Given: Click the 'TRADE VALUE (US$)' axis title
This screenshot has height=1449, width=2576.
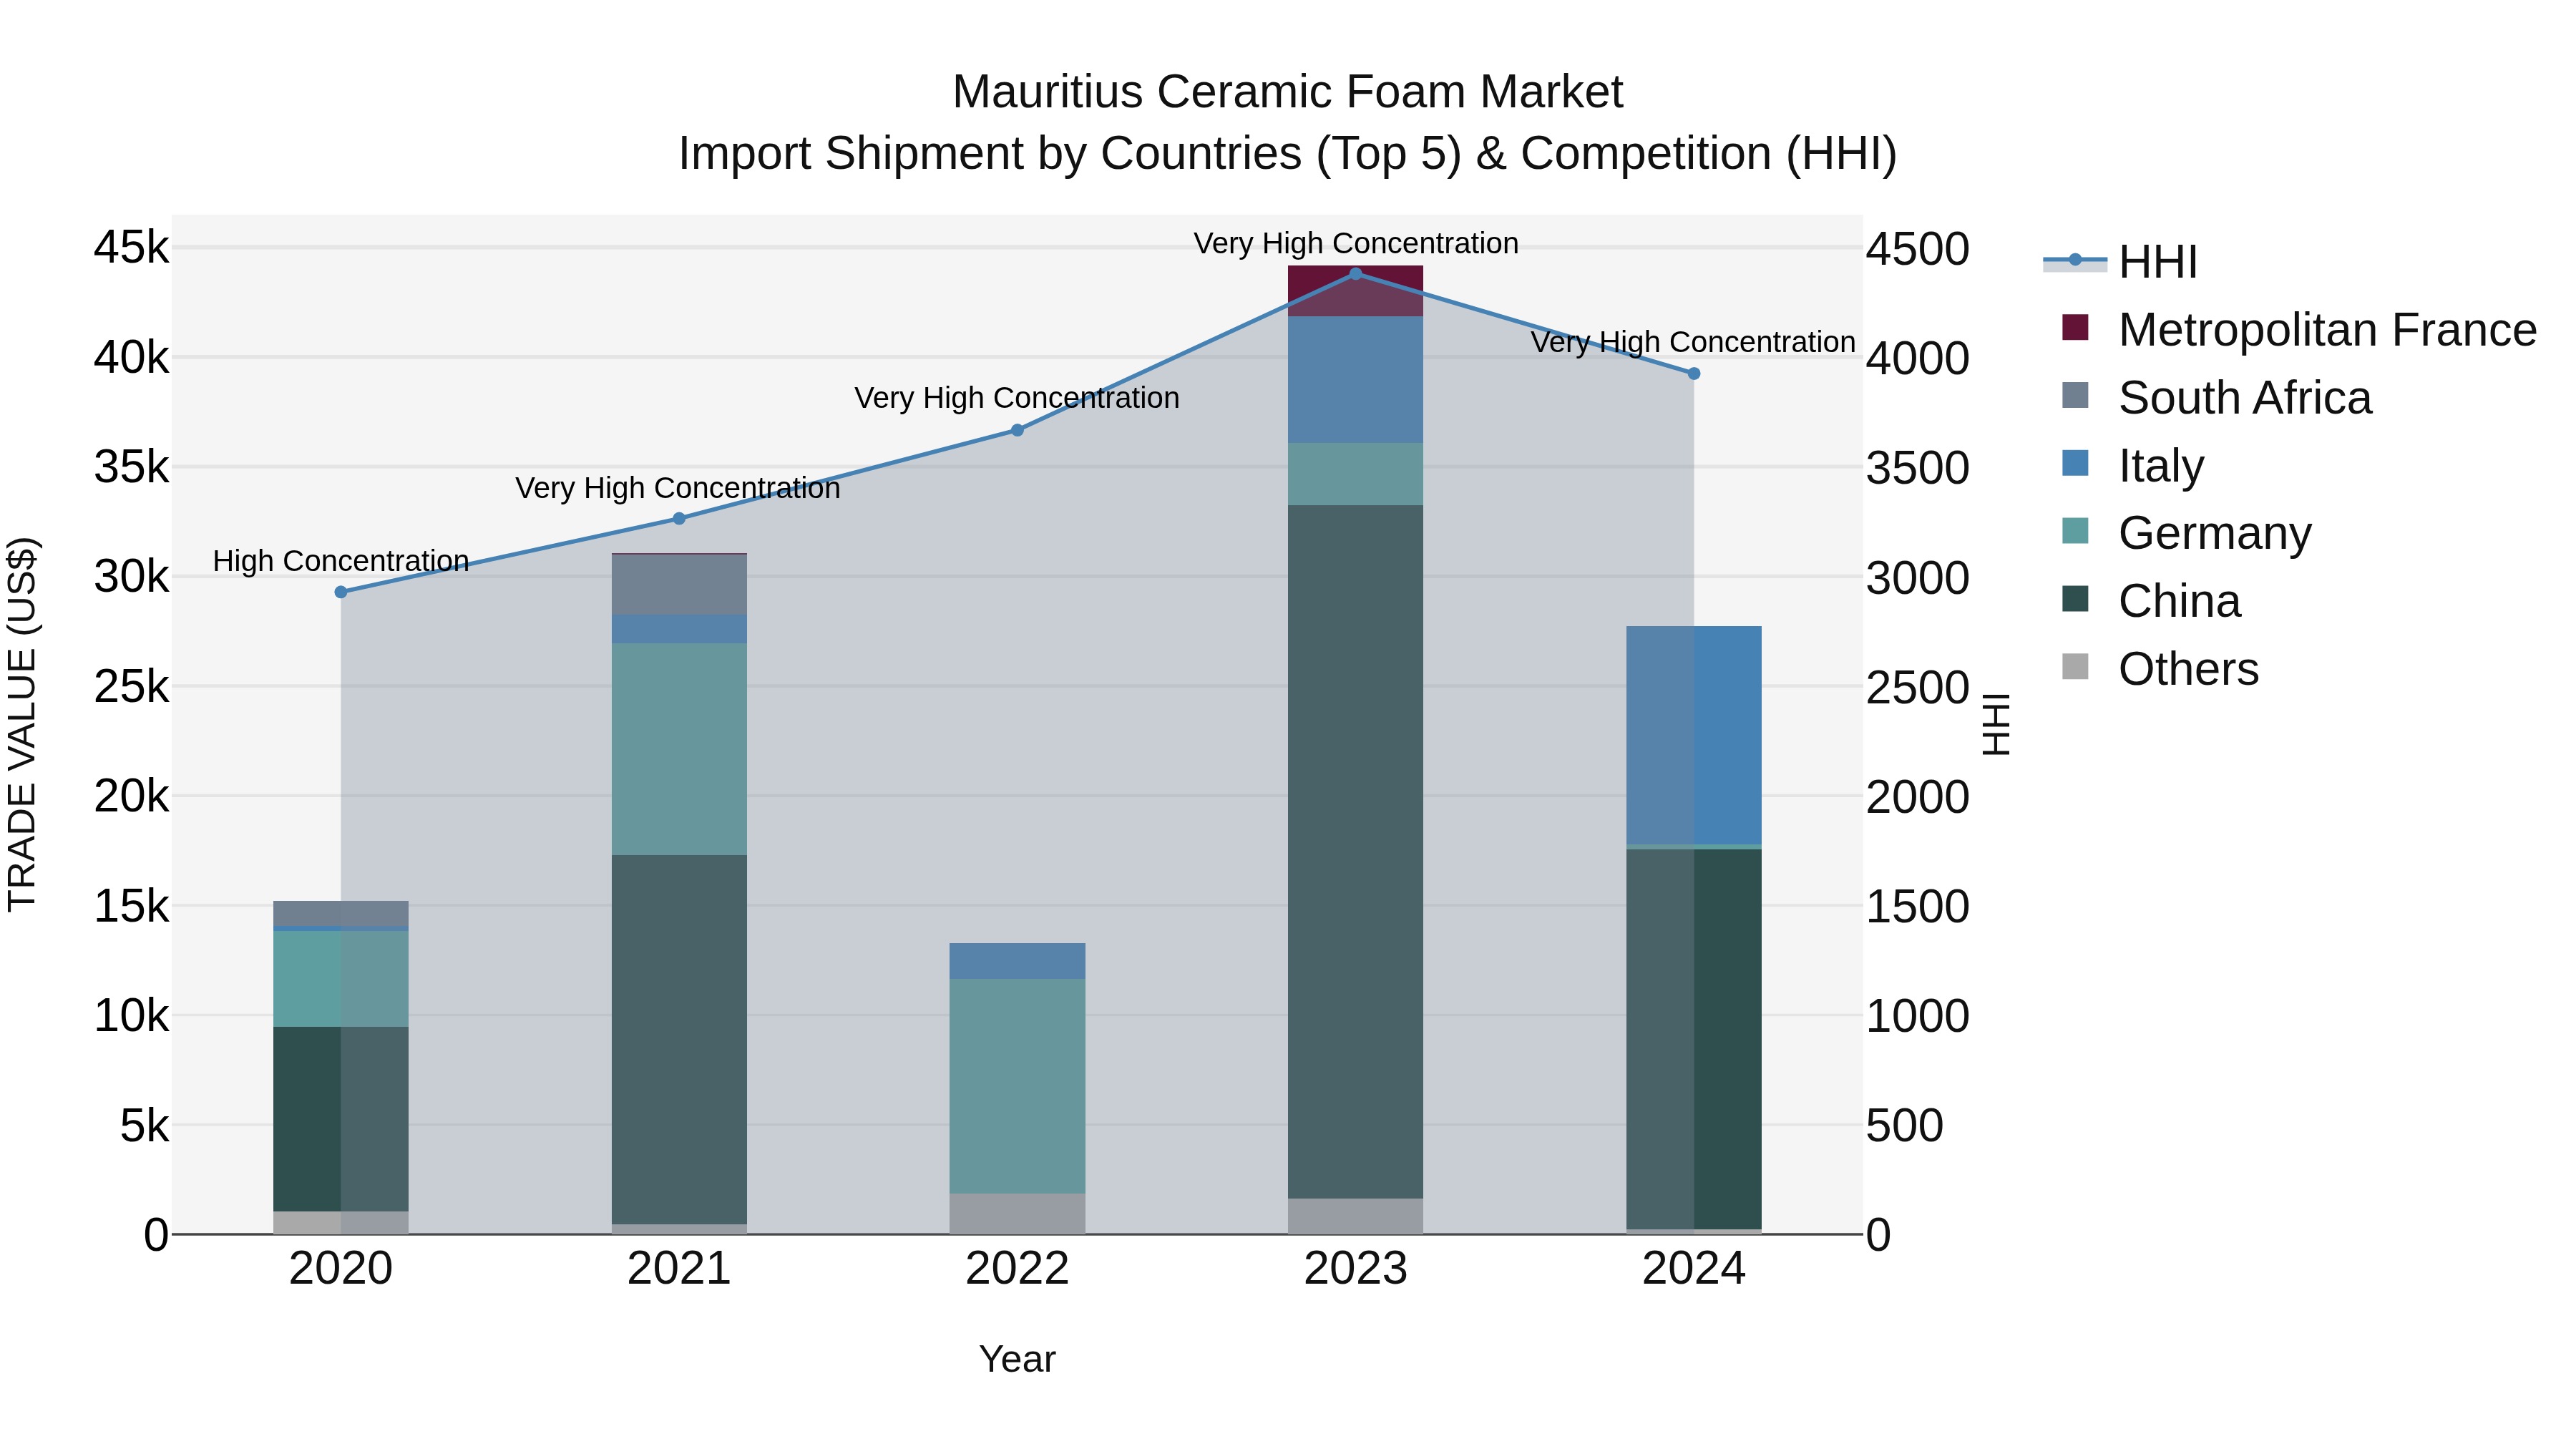Looking at the screenshot, I should click(22, 724).
